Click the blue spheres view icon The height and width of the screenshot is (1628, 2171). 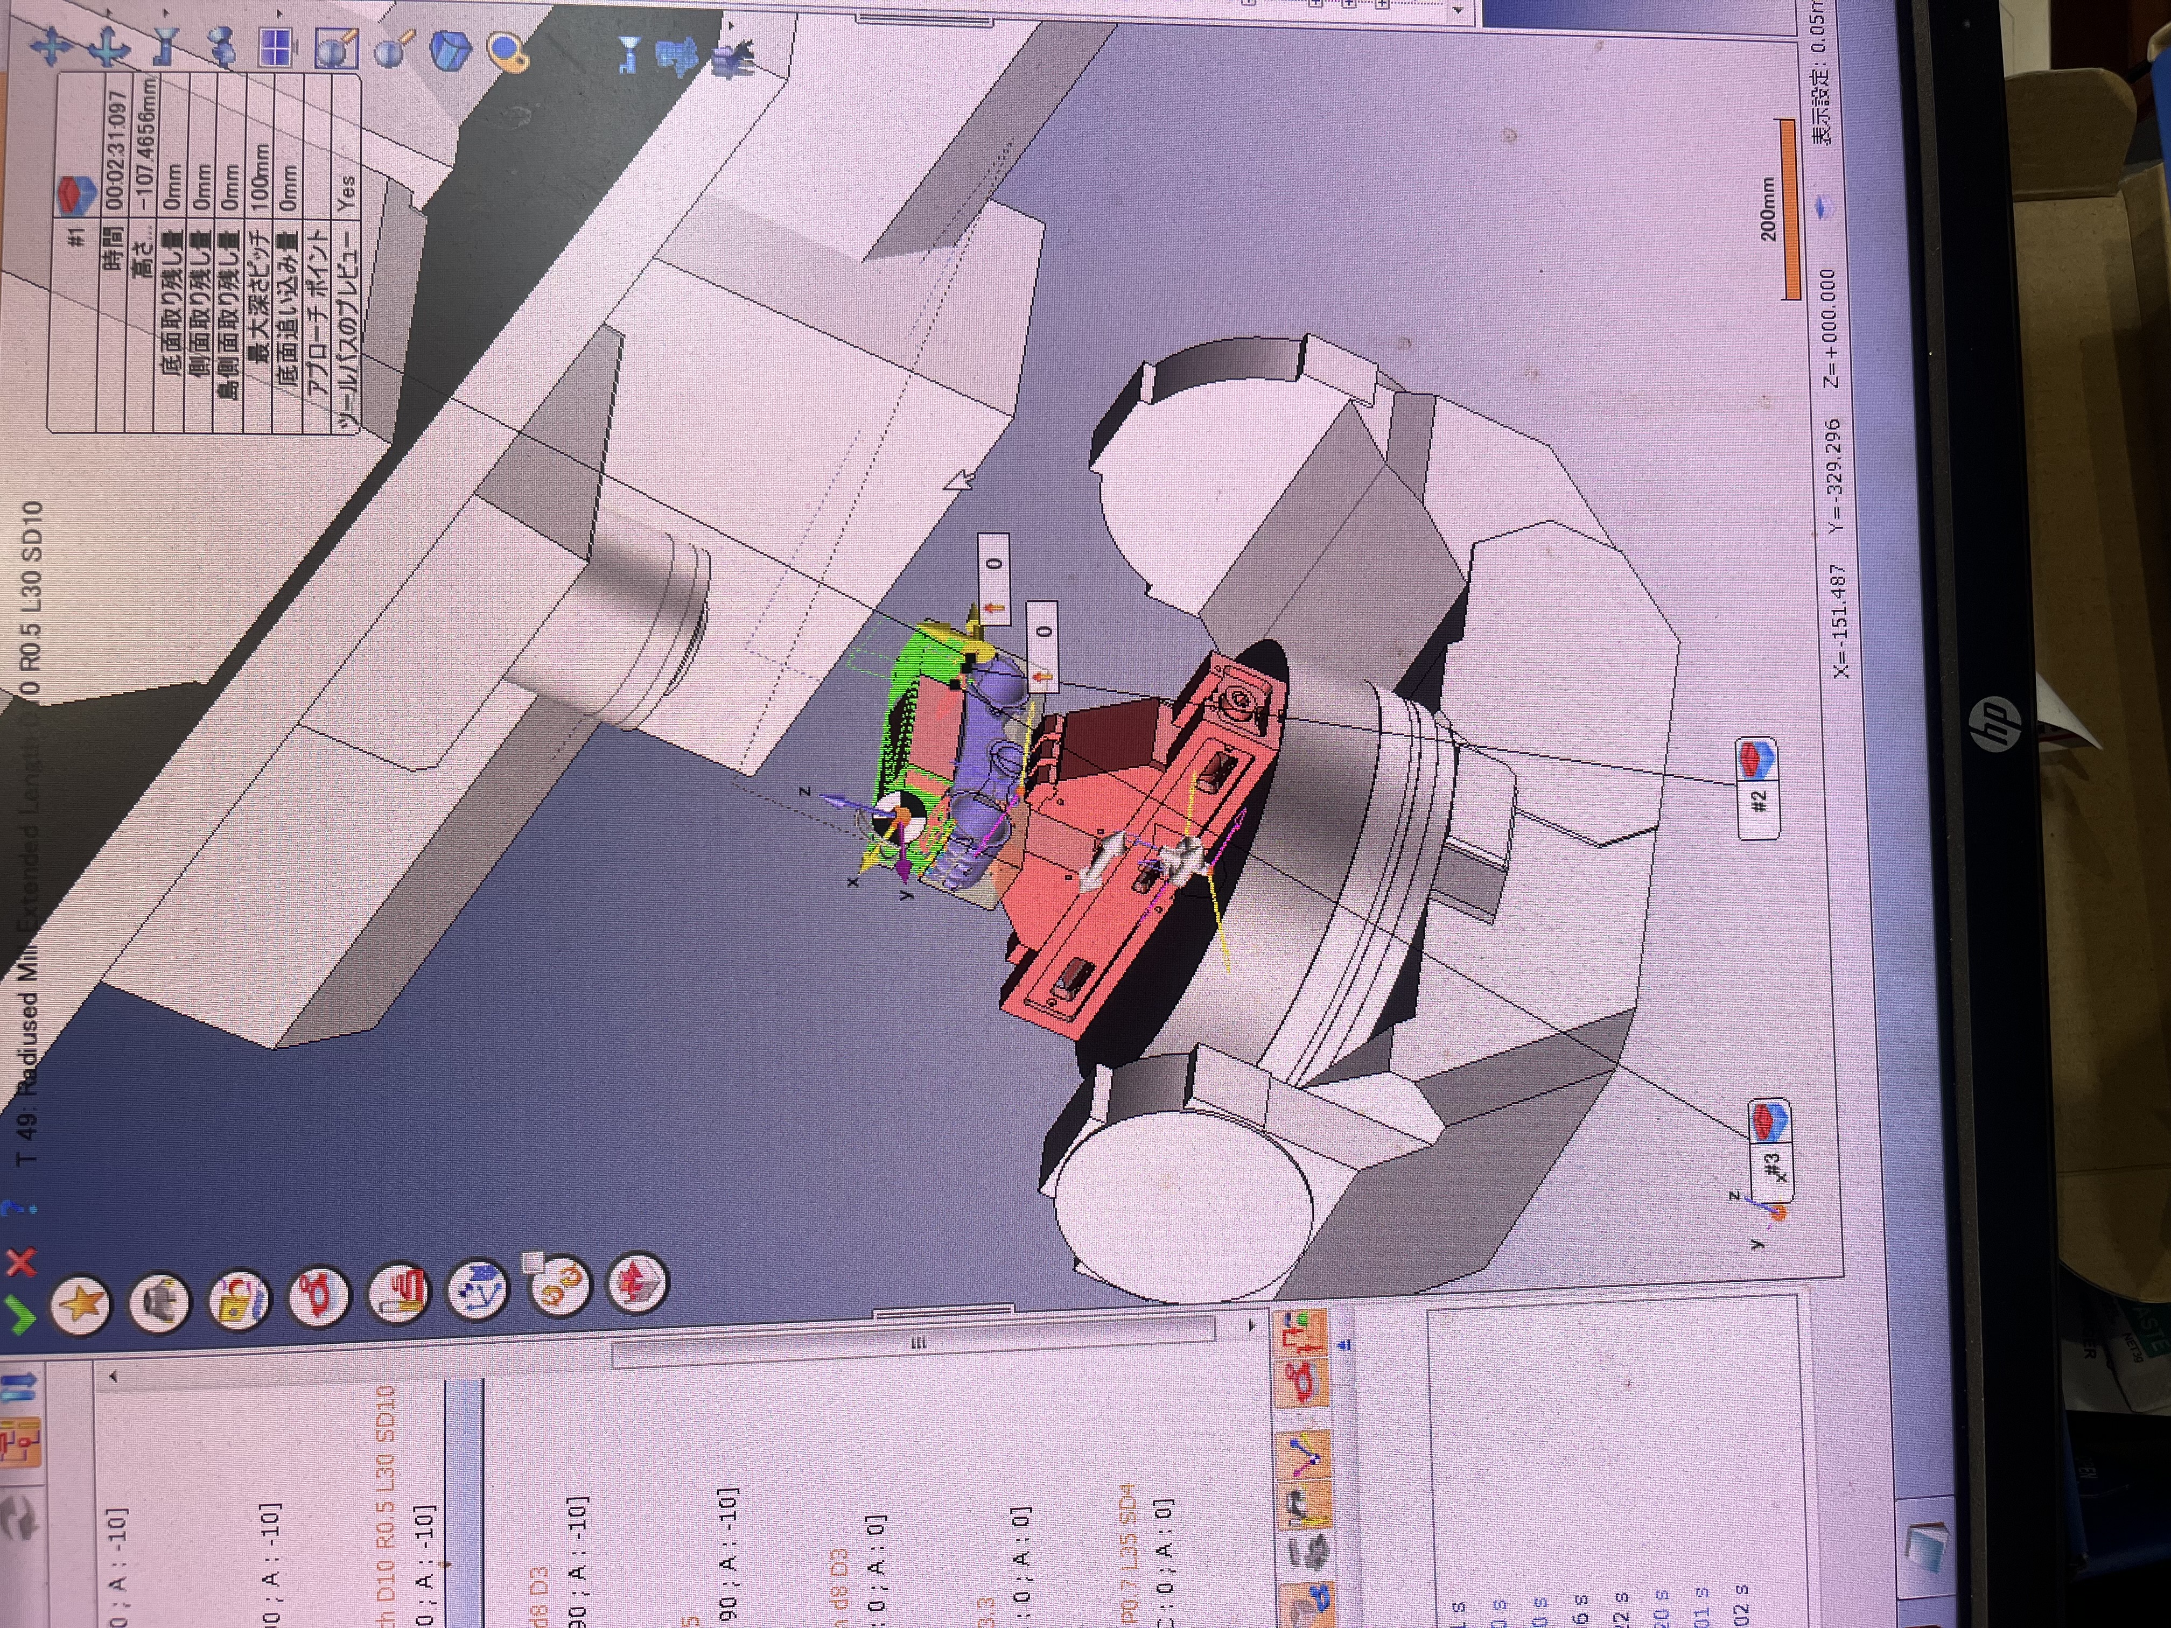pos(222,46)
